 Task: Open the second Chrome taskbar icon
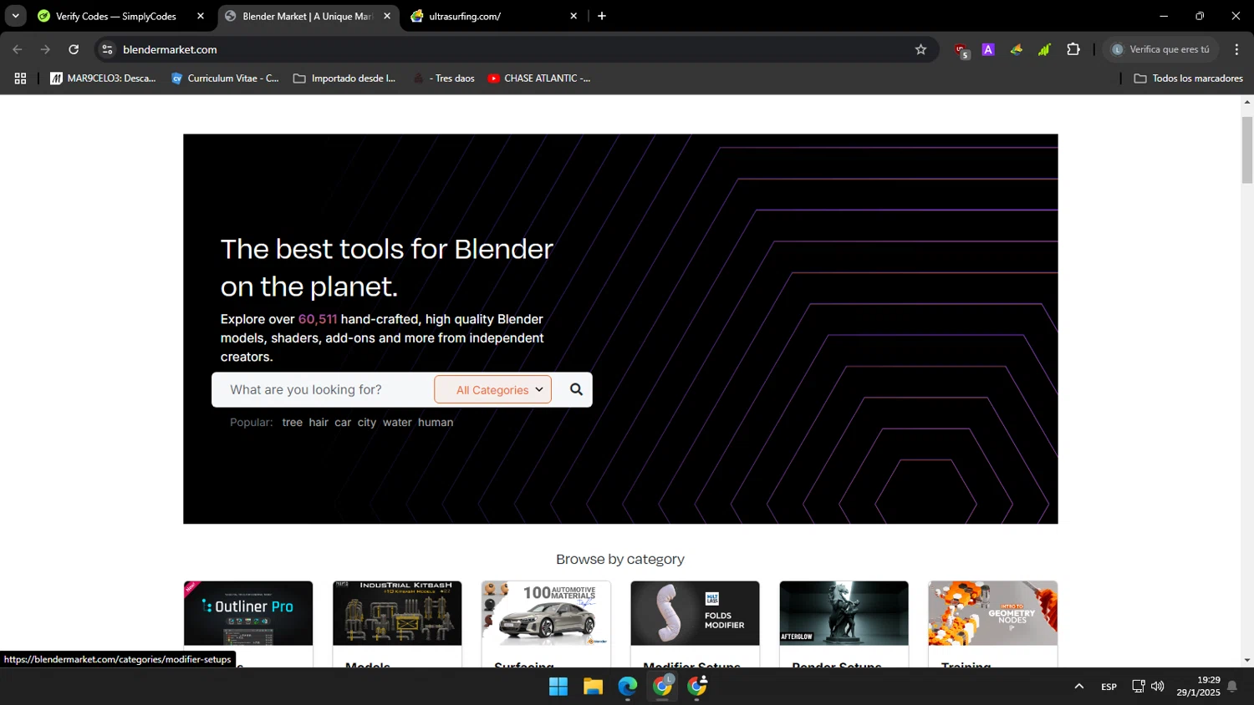[697, 687]
